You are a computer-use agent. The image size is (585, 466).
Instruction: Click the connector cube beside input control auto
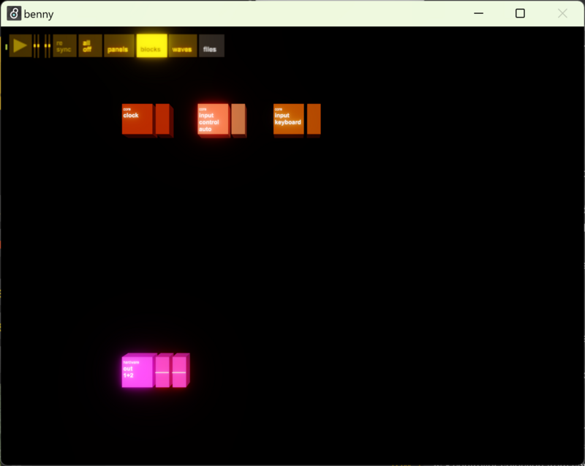238,119
